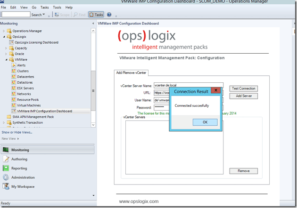297x208 pixels.
Task: Click the Test Connection button
Action: 243,88
